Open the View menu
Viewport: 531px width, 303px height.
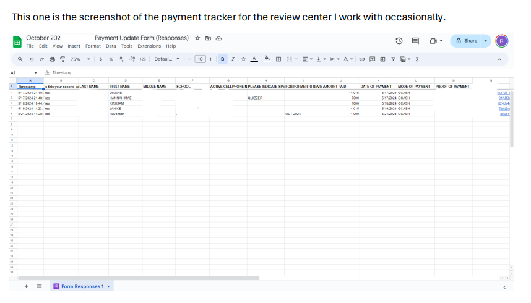click(57, 46)
